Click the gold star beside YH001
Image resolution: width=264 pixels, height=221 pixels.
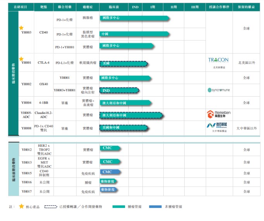tap(21, 59)
